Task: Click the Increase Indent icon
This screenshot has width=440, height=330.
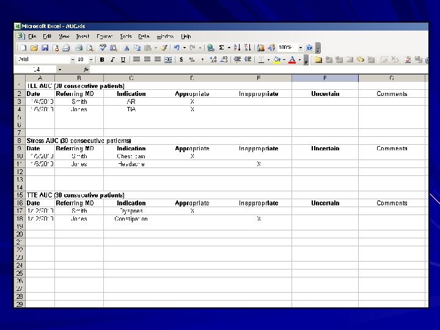Action: [x=248, y=59]
